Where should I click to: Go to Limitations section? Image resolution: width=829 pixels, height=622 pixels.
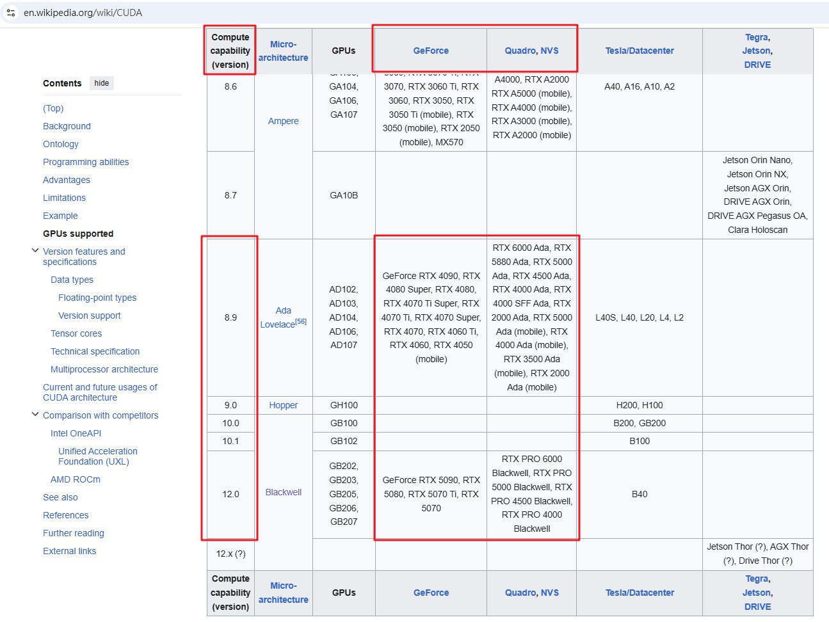pos(64,198)
